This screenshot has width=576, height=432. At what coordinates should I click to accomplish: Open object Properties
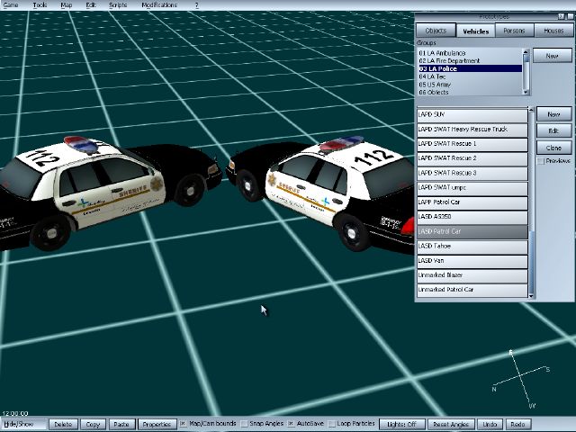pos(157,424)
